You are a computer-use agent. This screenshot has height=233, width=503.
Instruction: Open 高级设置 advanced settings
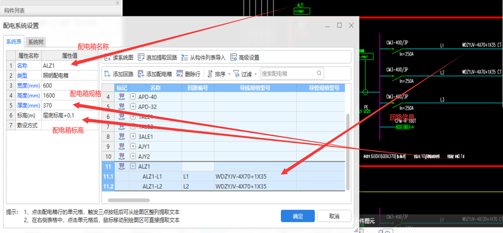click(x=234, y=58)
